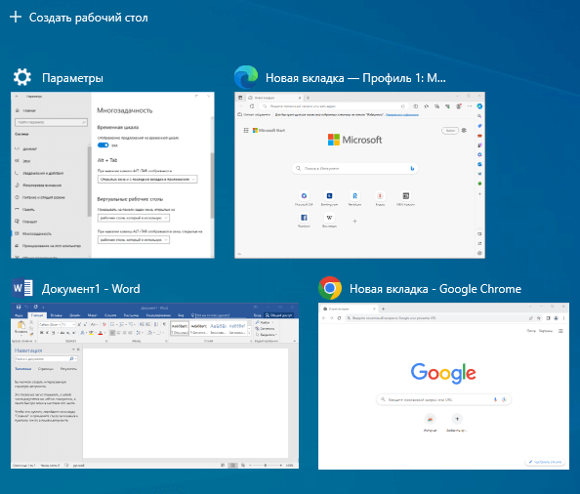The width and height of the screenshot is (580, 494).
Task: Select the 'Новая вкладка - Google Chrome' title
Action: [435, 289]
